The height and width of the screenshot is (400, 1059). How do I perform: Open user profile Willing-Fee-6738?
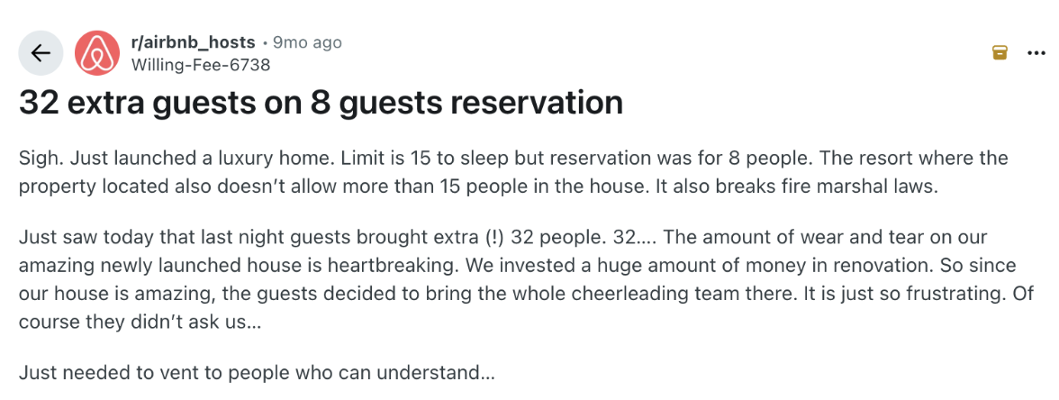(x=200, y=65)
